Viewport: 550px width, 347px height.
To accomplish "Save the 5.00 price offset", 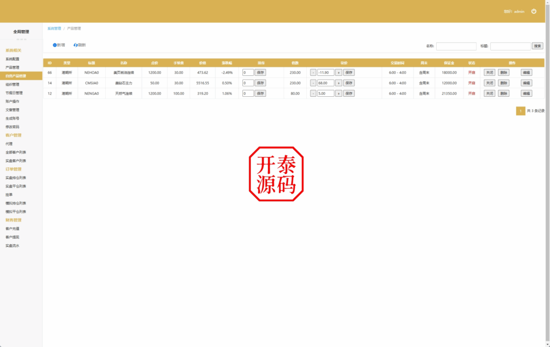I will coord(349,94).
